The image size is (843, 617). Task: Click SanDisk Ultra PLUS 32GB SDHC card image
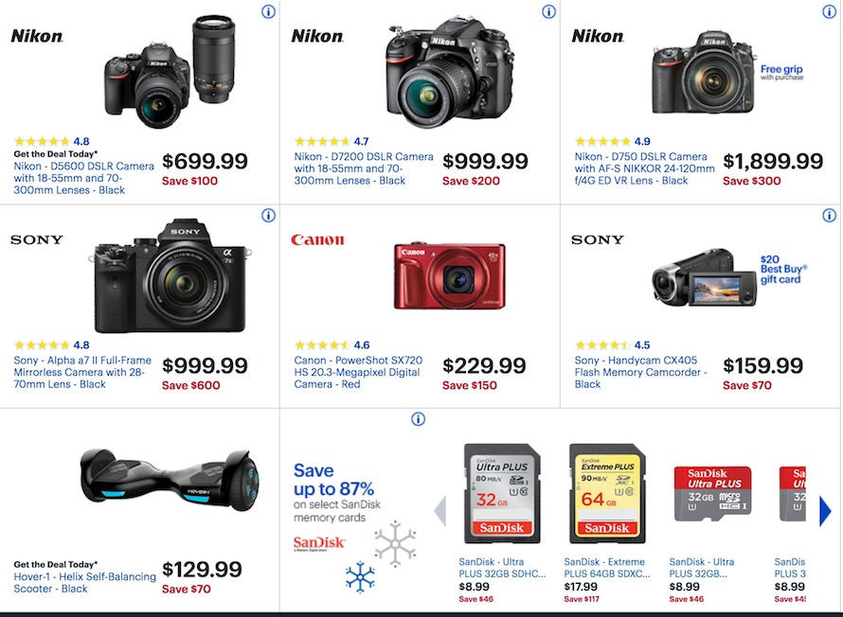coord(502,494)
